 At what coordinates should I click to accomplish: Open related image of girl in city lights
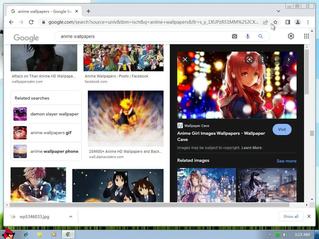pyautogui.click(x=206, y=185)
